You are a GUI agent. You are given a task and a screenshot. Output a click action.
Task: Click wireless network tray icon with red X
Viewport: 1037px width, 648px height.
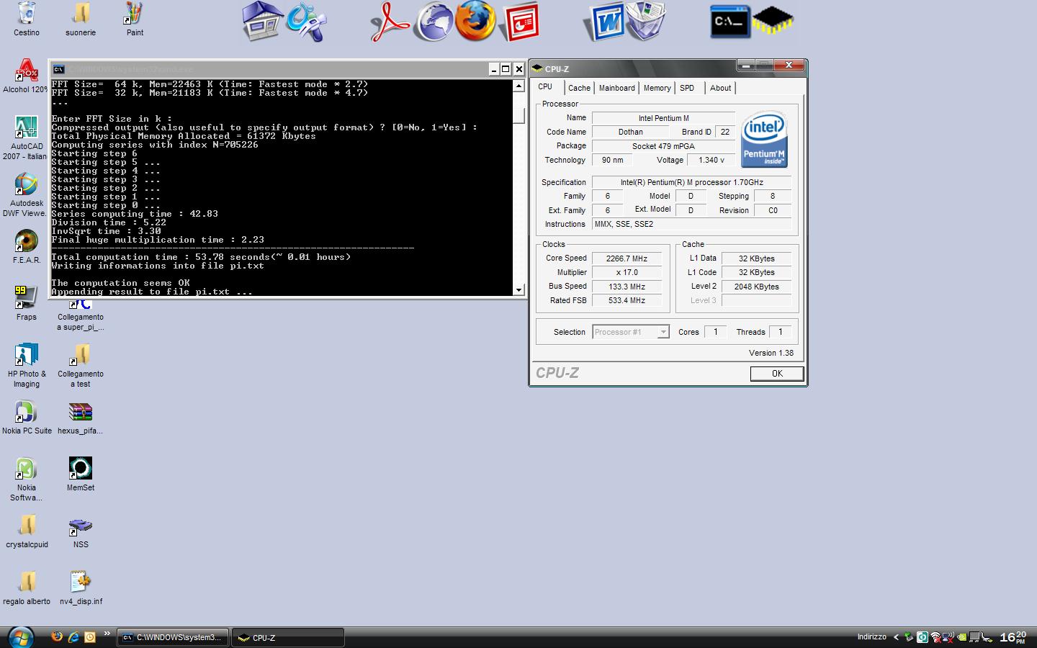pos(935,637)
